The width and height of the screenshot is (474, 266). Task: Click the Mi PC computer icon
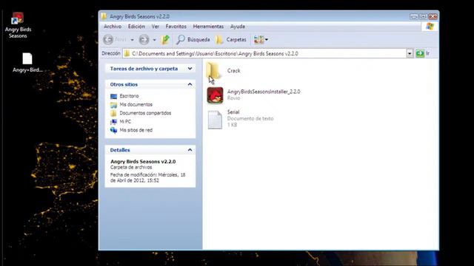(113, 122)
